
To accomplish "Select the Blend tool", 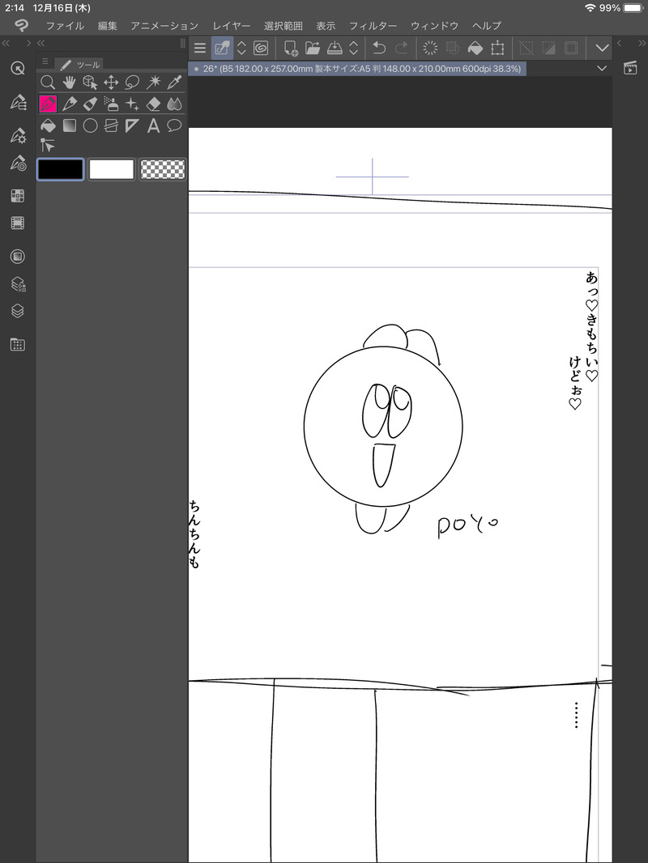I will pos(174,104).
